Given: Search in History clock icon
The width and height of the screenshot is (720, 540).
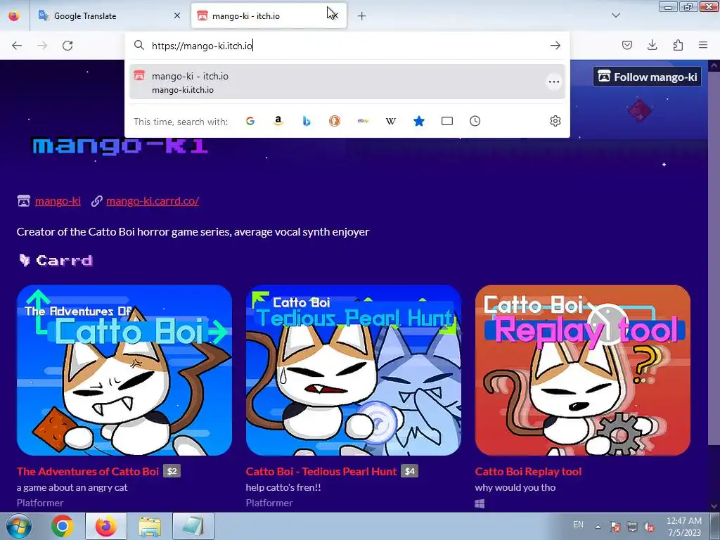Looking at the screenshot, I should [x=475, y=121].
